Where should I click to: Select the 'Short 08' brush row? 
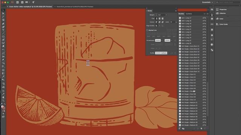[x=193, y=94]
